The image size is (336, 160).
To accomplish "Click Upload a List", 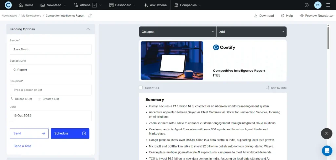I will click(x=21, y=99).
